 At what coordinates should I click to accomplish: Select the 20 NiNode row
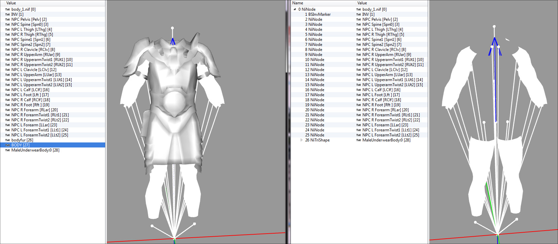(x=314, y=110)
